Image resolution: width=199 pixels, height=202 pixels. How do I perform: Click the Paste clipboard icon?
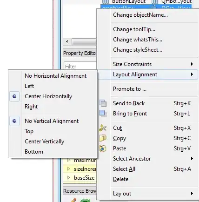click(x=103, y=148)
